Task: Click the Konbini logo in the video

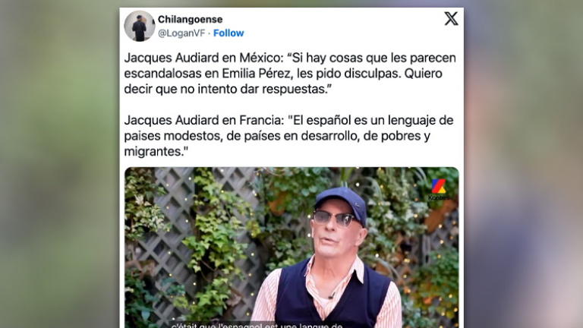Action: click(x=438, y=190)
